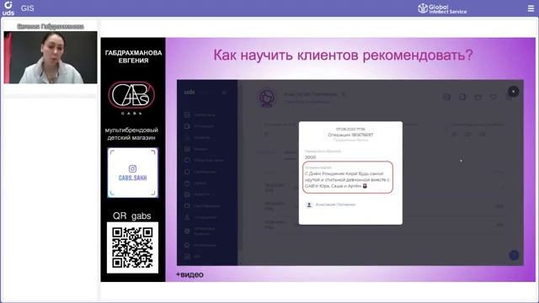Click the Global Intellect Service logo
The width and height of the screenshot is (539, 303).
click(x=442, y=8)
